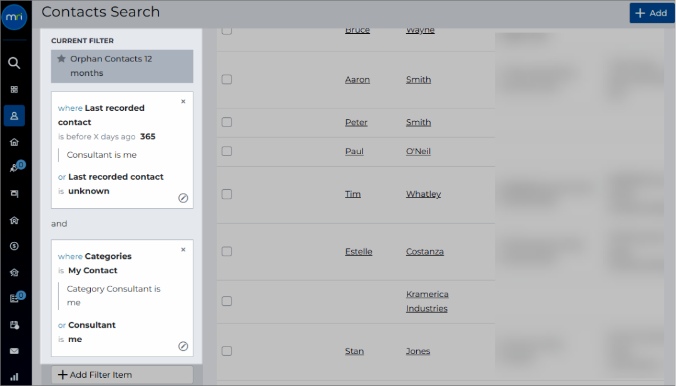Open the bar chart reports icon
676x386 pixels.
click(x=14, y=377)
